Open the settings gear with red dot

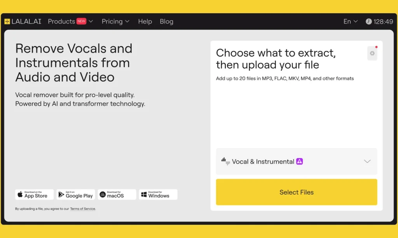click(x=372, y=53)
